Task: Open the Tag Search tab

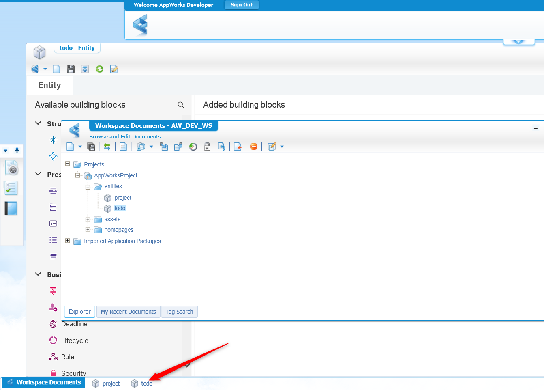Action: tap(179, 312)
